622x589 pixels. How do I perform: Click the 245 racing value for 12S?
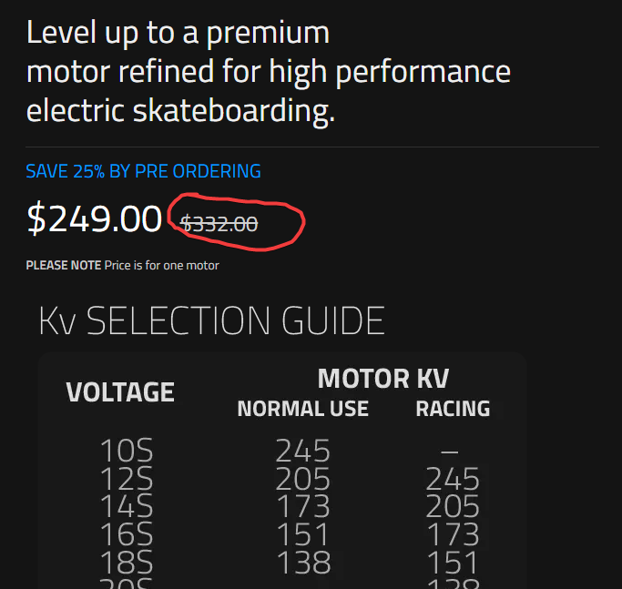(x=453, y=479)
